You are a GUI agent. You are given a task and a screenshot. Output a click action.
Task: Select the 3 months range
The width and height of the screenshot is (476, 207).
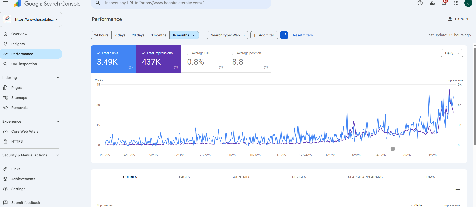point(158,35)
